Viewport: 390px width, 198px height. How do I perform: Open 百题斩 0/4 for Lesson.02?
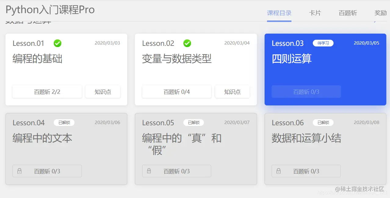click(177, 92)
